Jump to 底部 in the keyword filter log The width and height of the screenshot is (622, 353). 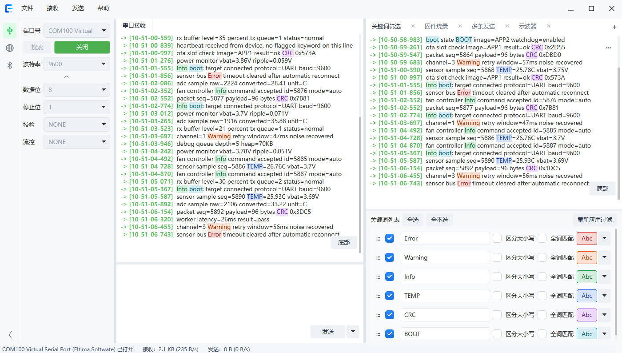(602, 189)
